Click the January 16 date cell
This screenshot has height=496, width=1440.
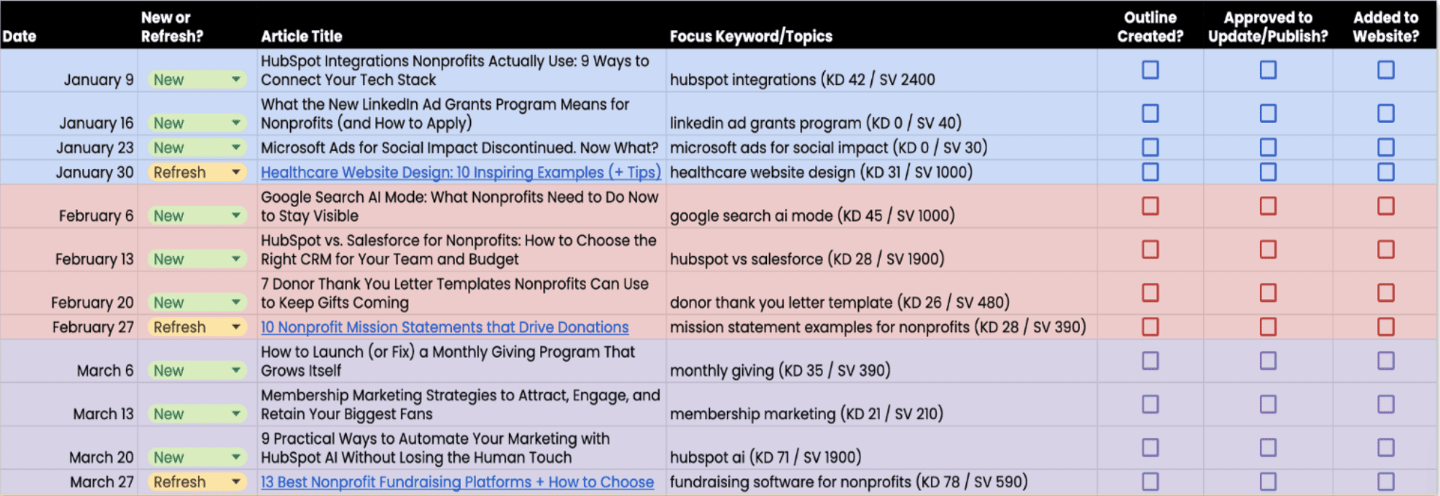pos(97,123)
